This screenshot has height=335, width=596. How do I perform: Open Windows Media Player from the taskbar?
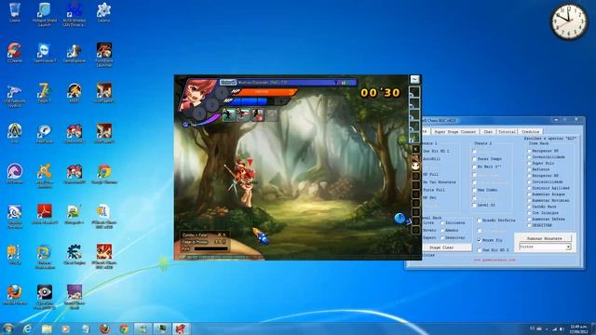[x=66, y=328]
